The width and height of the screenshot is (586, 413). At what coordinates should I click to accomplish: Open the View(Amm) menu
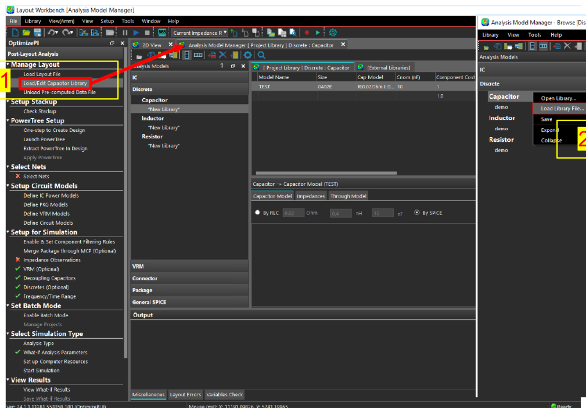pos(62,21)
